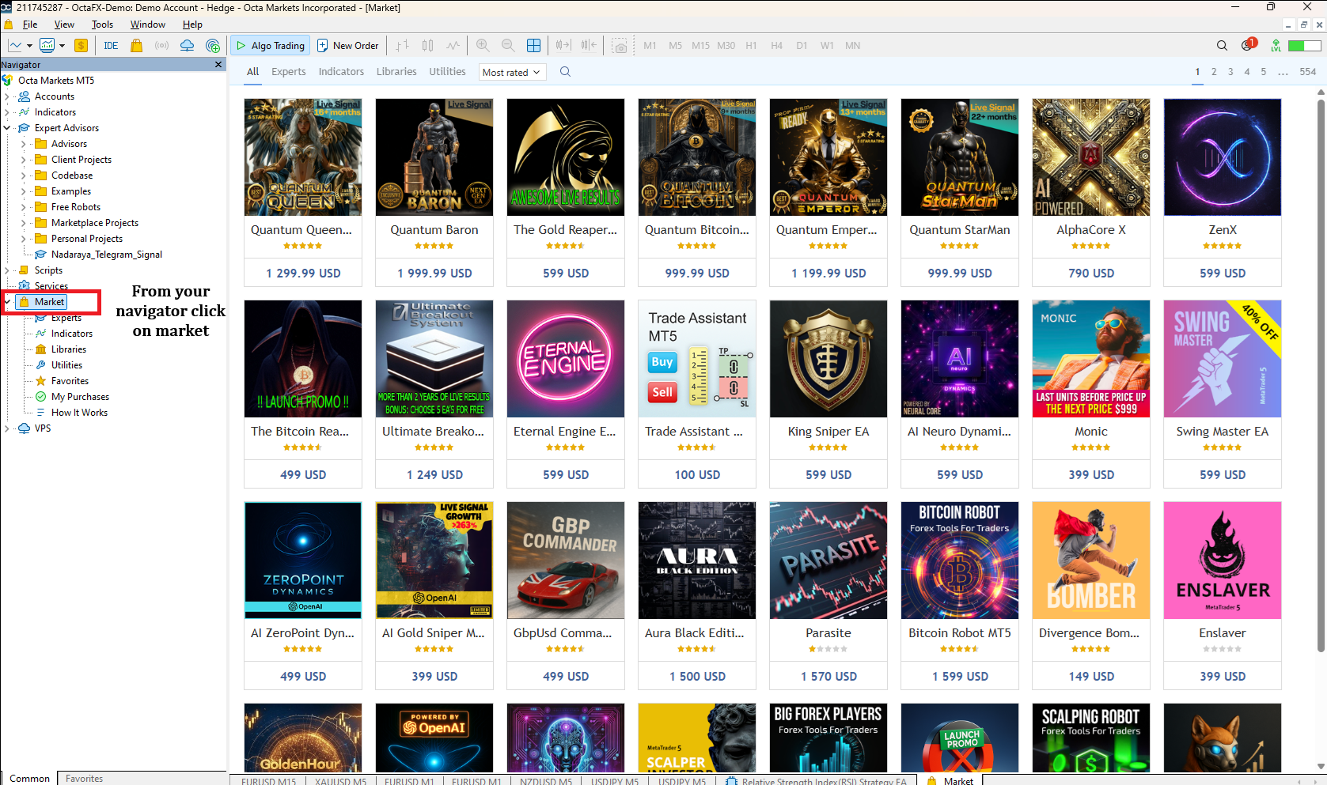Open the notifications icon with red badge
This screenshot has height=785, width=1327.
[x=1249, y=44]
